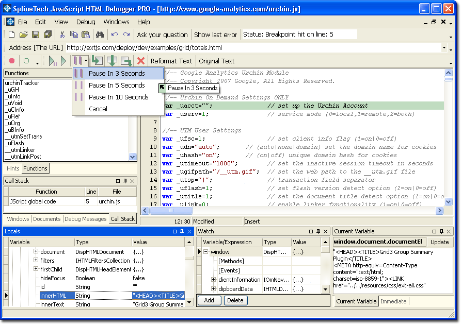Switch to the Immediate tab
Image resolution: width=462 pixels, height=325 pixels.
tap(393, 301)
